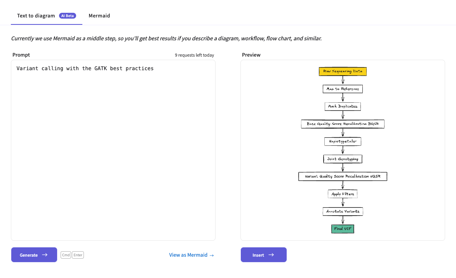Click the Mark Duplicates diagram node
456x278 pixels.
point(343,106)
